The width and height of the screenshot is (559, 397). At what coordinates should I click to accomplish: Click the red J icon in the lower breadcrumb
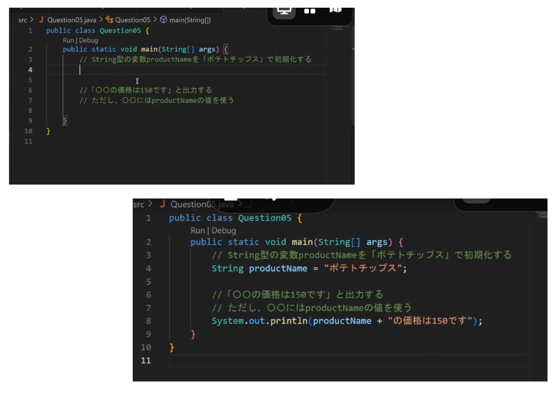click(x=163, y=204)
